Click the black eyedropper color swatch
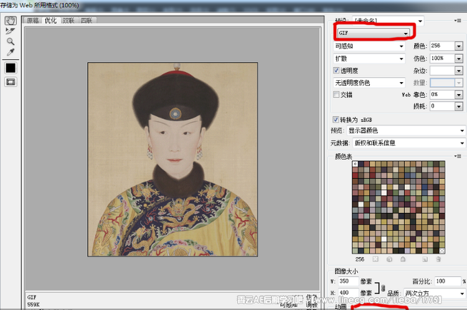Screen dimensions: 467x310 (11, 68)
